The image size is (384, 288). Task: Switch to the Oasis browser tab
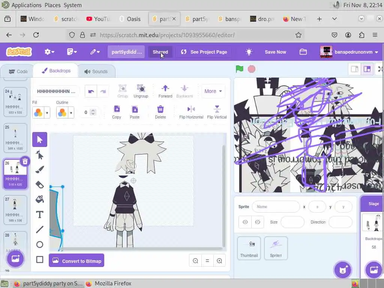pyautogui.click(x=131, y=19)
